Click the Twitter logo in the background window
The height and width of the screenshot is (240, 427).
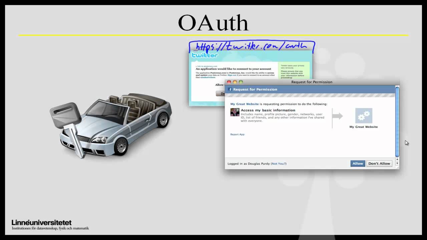point(204,55)
